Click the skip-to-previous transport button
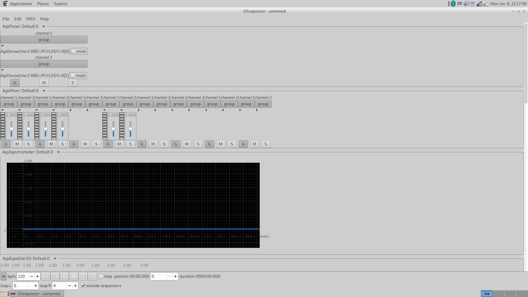Screen dimensions: 528x297 tap(55, 276)
